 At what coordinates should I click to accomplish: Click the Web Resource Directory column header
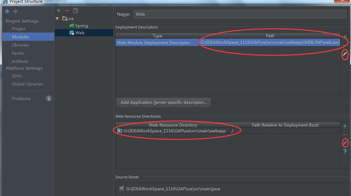point(173,125)
